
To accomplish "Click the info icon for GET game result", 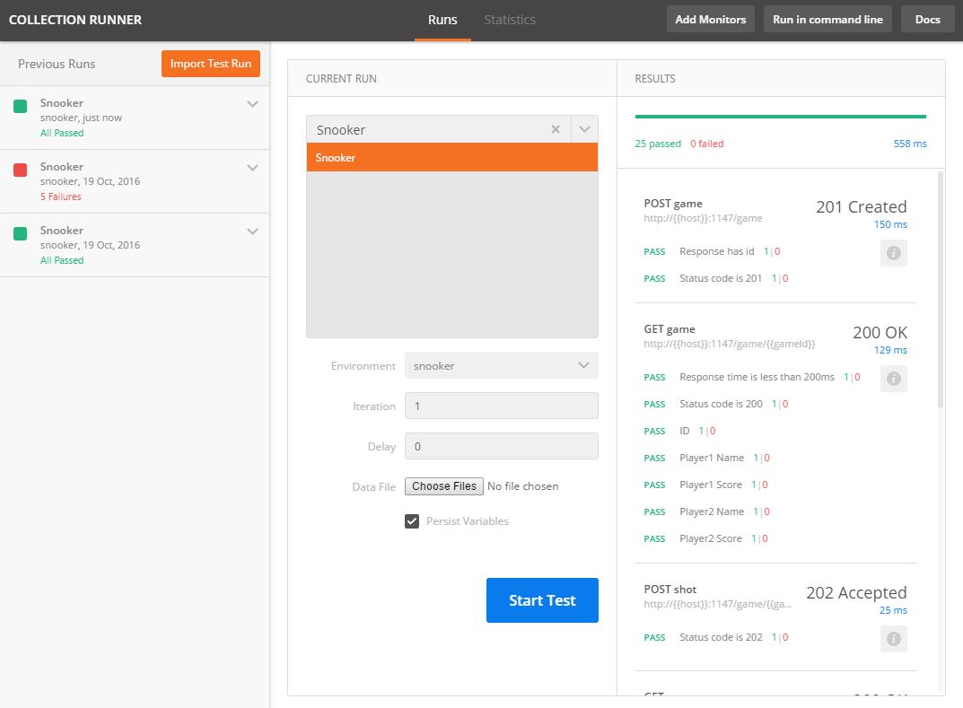I will [894, 379].
